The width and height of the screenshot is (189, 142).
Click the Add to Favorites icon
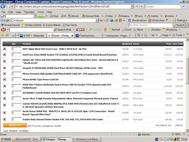point(7,35)
